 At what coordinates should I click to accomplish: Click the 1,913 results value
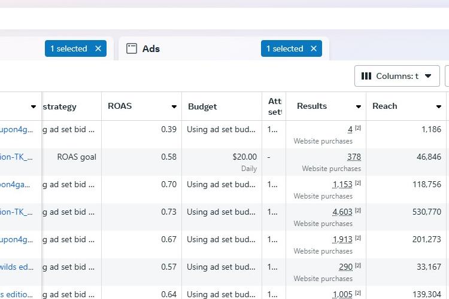coord(342,240)
